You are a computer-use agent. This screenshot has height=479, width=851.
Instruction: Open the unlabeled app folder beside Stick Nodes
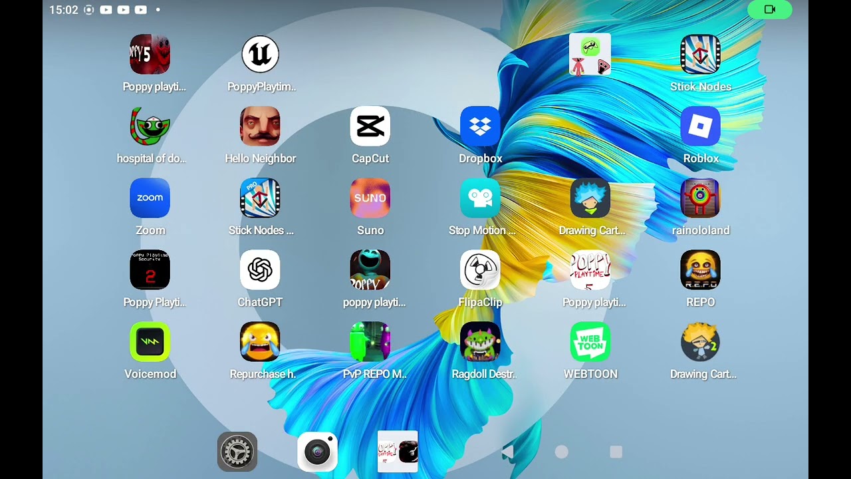point(590,55)
